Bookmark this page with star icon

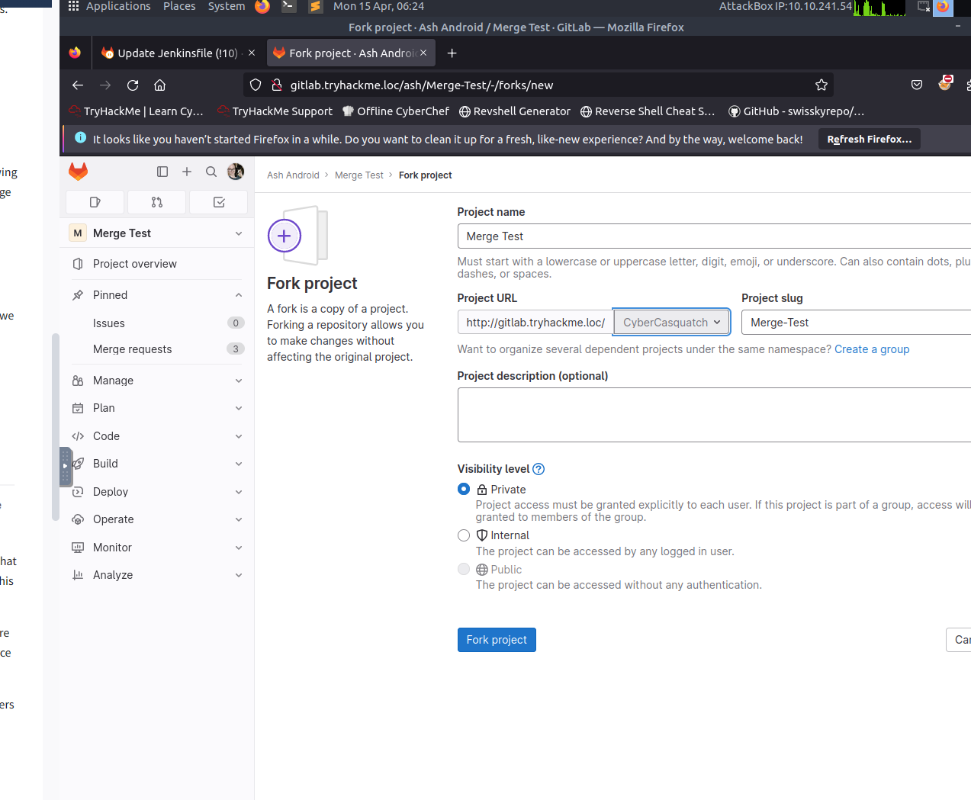click(x=821, y=85)
